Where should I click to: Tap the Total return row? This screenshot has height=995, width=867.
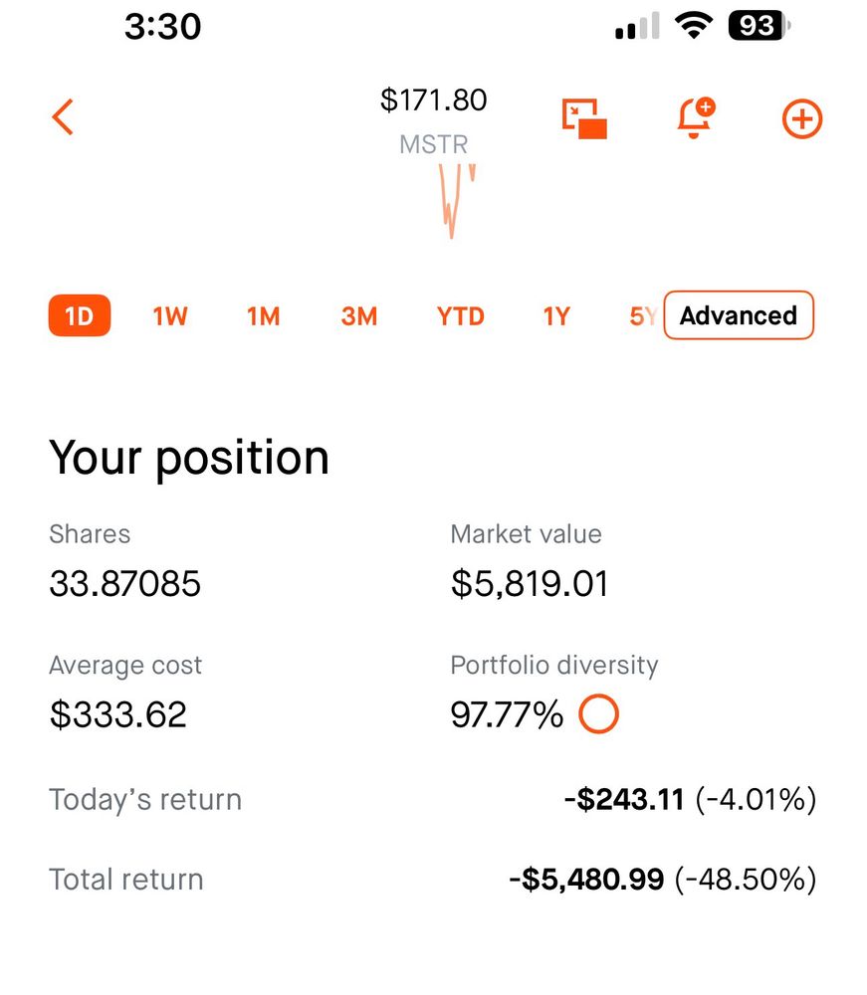[x=433, y=880]
